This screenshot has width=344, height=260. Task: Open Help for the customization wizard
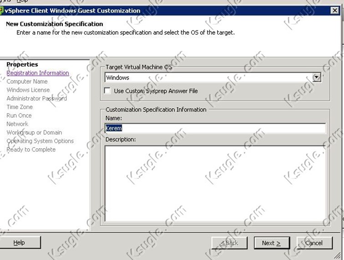click(19, 242)
